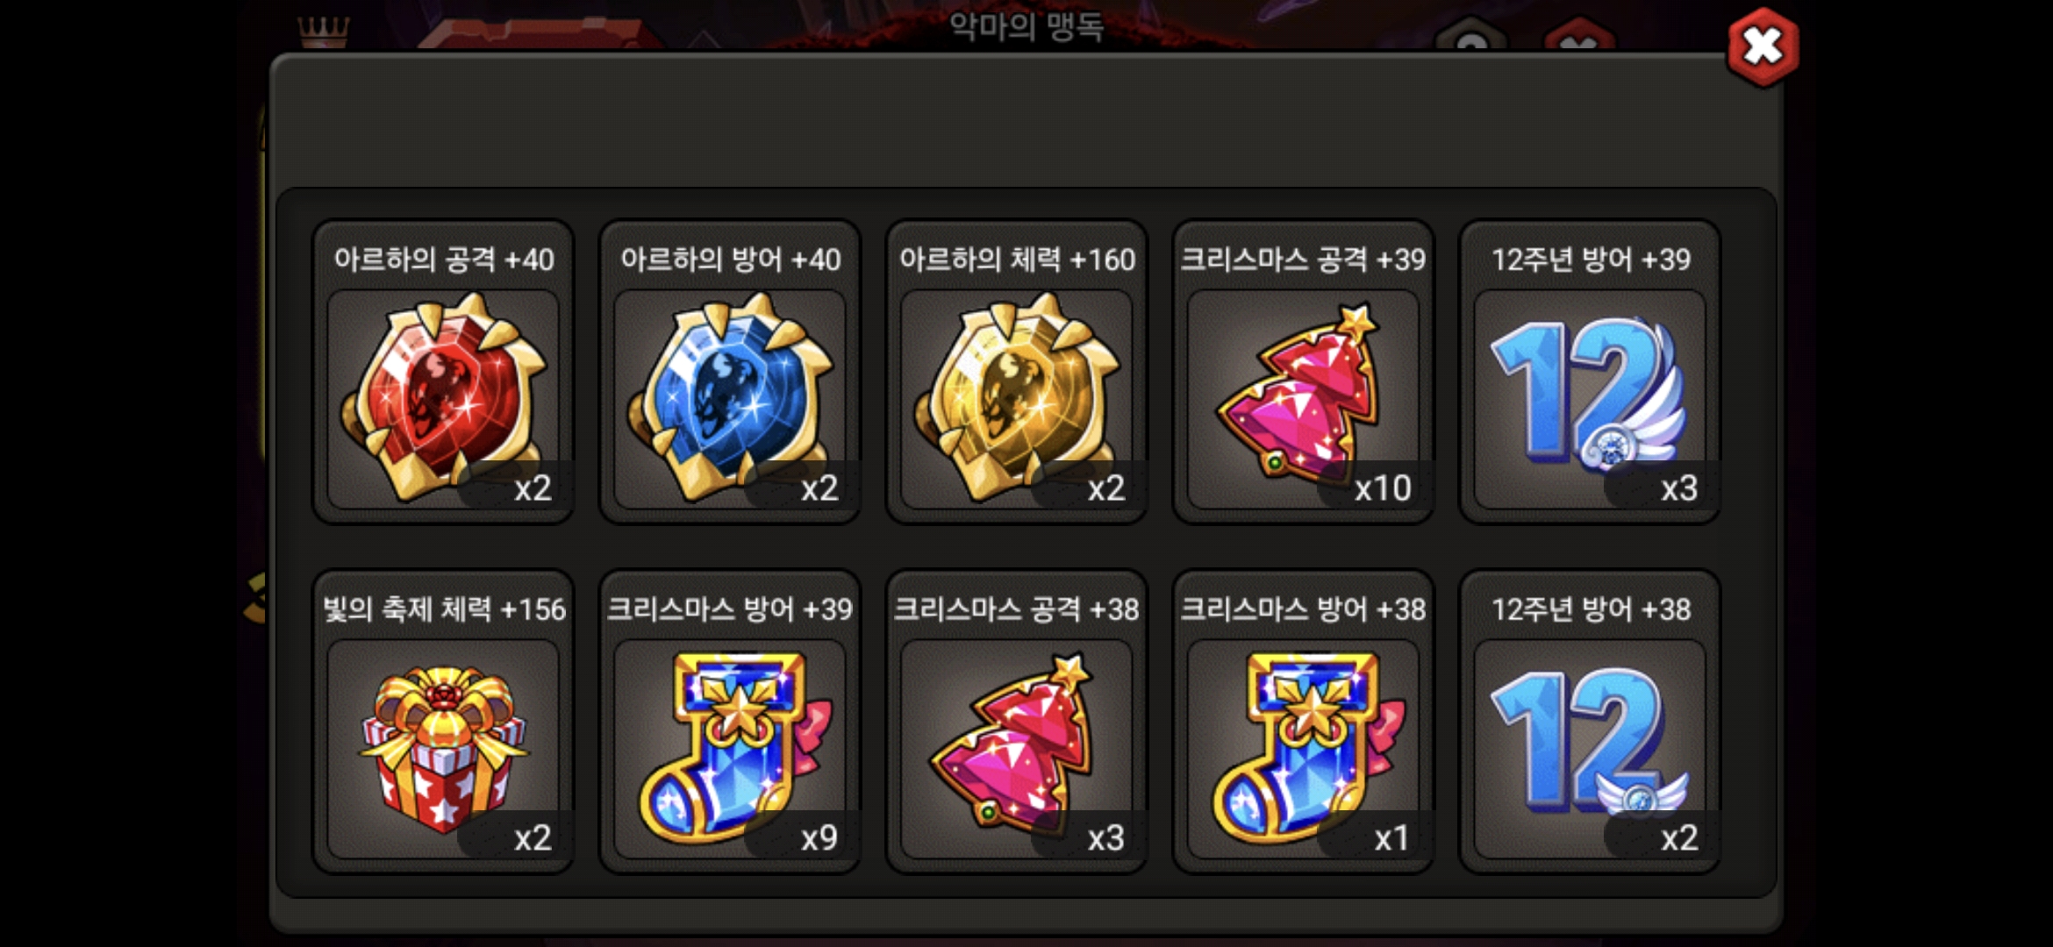Viewport: 2053px width, 947px height.
Task: Tap the x9 stocking quantity badge
Action: click(x=818, y=837)
